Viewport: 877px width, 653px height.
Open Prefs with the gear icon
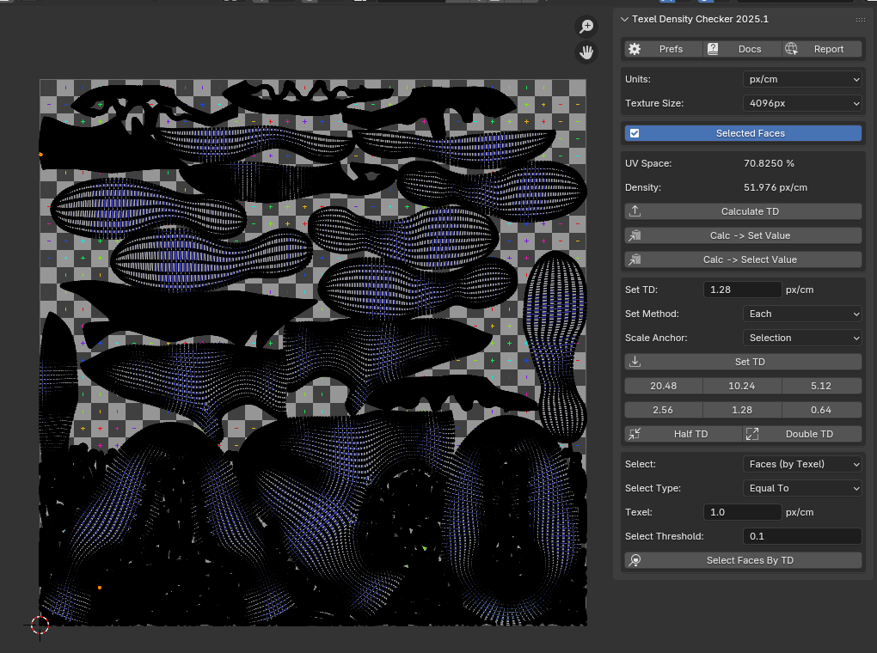[635, 49]
